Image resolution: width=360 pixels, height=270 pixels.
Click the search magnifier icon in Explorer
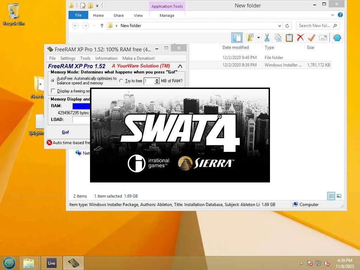pyautogui.click(x=335, y=26)
